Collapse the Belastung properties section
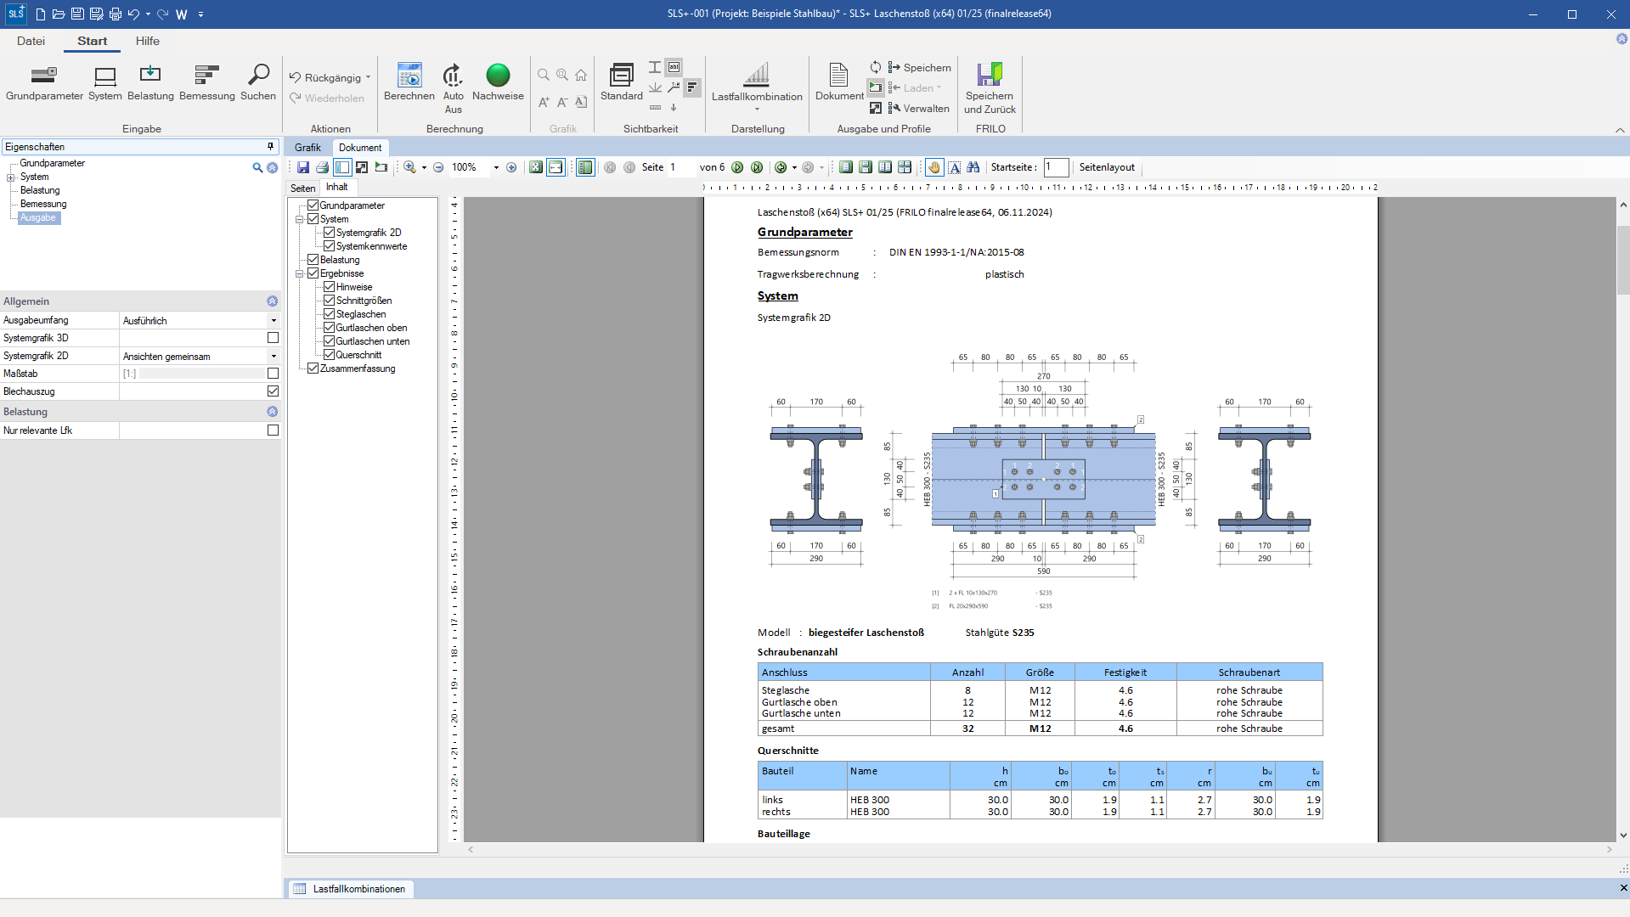Screen dimensions: 1630x917 tap(272, 412)
